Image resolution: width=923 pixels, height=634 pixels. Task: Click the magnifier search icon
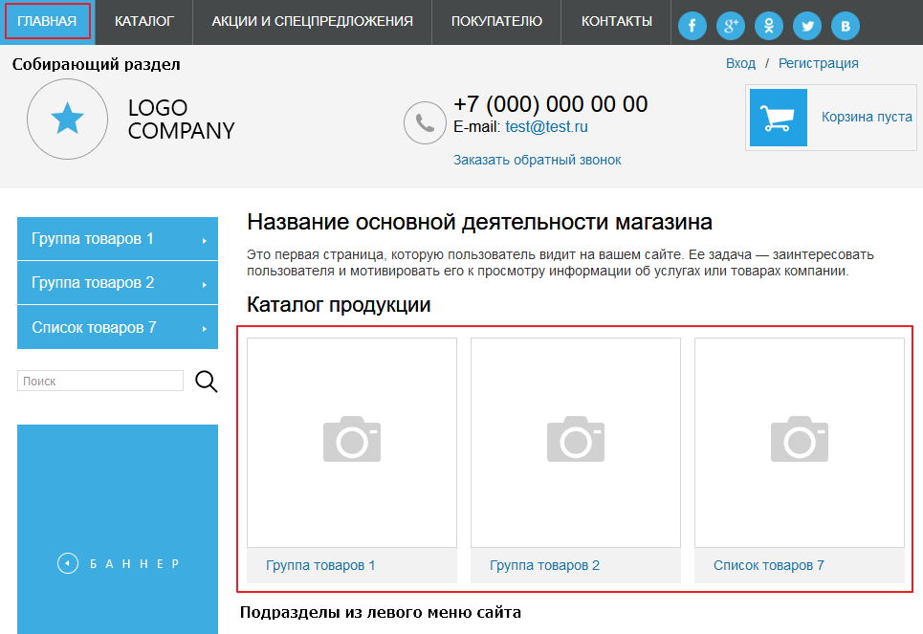point(207,382)
